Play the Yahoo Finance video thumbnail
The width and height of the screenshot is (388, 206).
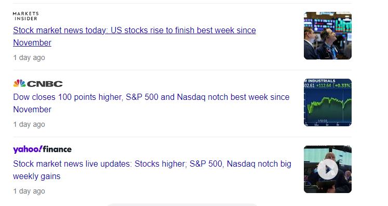click(328, 169)
